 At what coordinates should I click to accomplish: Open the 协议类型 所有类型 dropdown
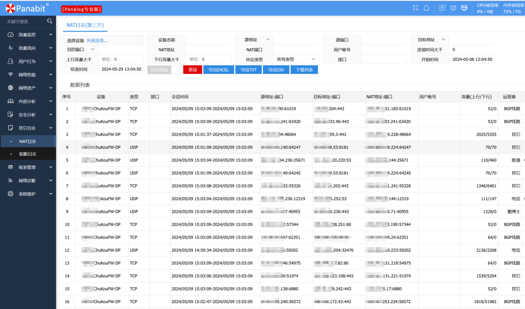(296, 59)
